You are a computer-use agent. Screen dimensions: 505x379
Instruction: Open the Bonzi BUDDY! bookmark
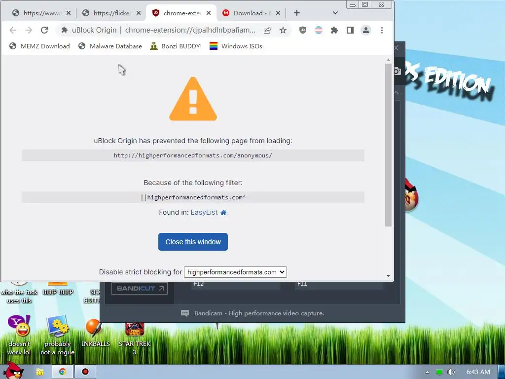click(x=176, y=46)
